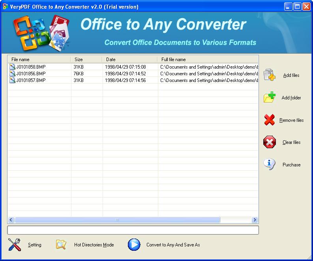Click the empty progress bar below the list

[x=133, y=230]
